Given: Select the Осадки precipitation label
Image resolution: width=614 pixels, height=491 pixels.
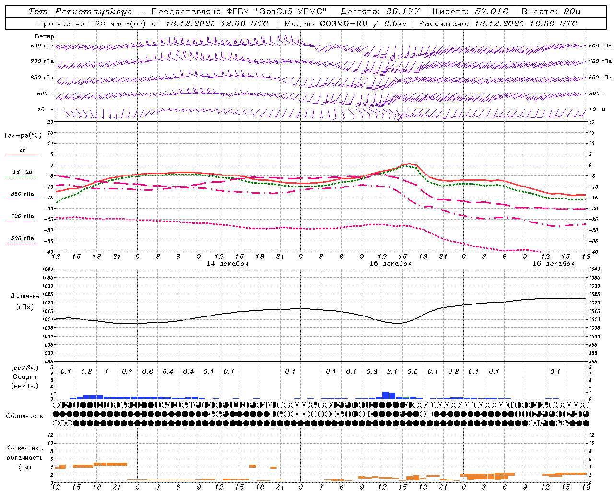Looking at the screenshot, I should pos(25,377).
